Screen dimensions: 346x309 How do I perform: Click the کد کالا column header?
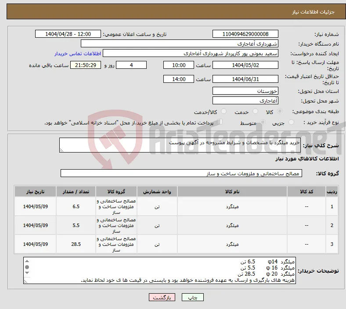(x=306, y=192)
